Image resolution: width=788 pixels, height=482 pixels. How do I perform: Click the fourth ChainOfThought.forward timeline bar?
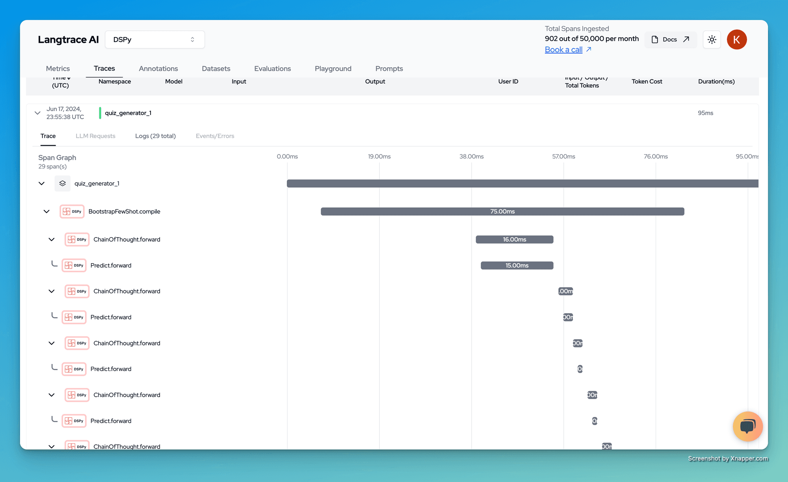(592, 395)
